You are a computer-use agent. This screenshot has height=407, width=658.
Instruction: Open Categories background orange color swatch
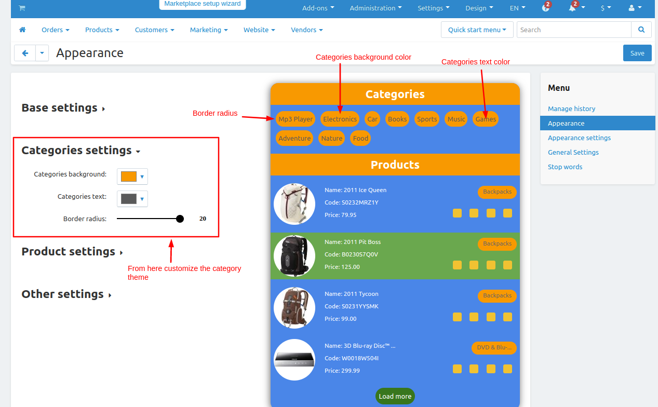point(129,177)
